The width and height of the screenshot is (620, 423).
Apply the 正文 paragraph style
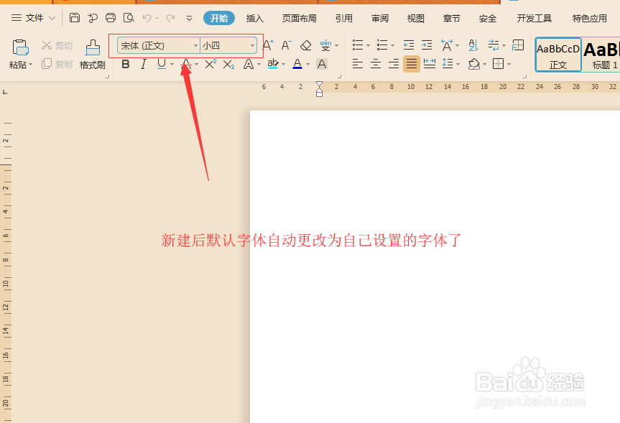coord(557,54)
